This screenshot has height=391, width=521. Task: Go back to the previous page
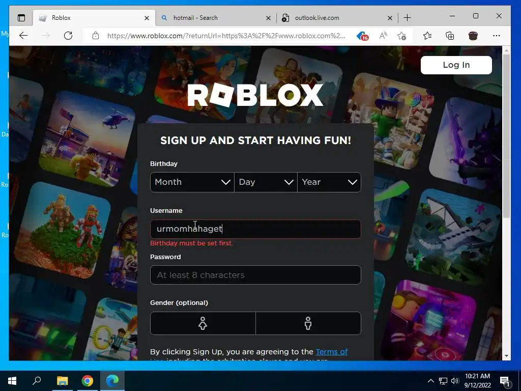point(23,36)
